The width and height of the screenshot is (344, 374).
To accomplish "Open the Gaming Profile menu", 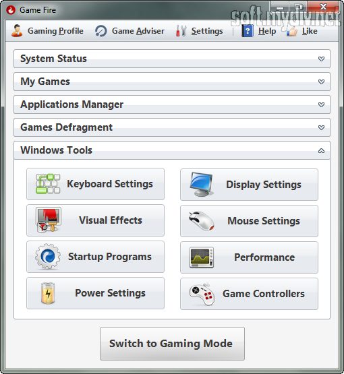I will click(55, 31).
